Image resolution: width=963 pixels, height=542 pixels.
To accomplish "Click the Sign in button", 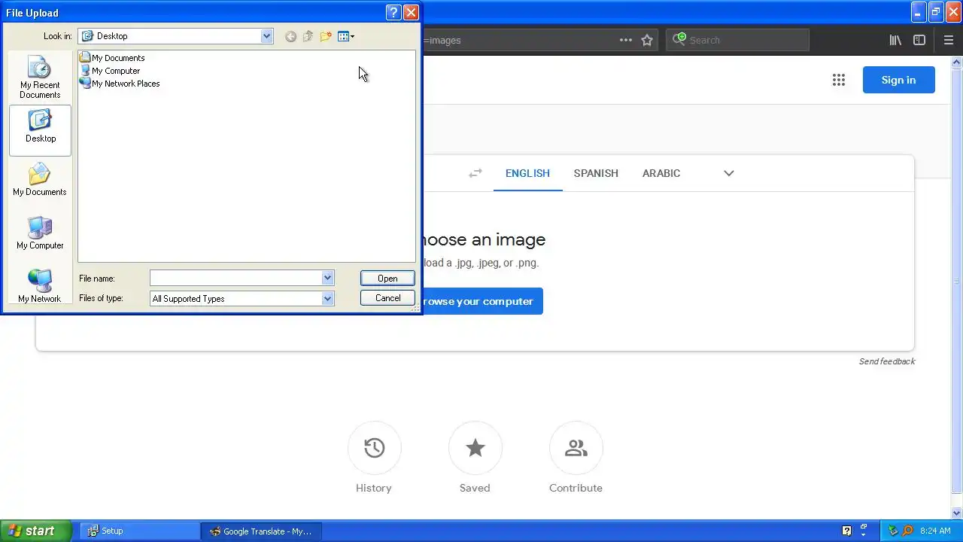I will click(898, 80).
